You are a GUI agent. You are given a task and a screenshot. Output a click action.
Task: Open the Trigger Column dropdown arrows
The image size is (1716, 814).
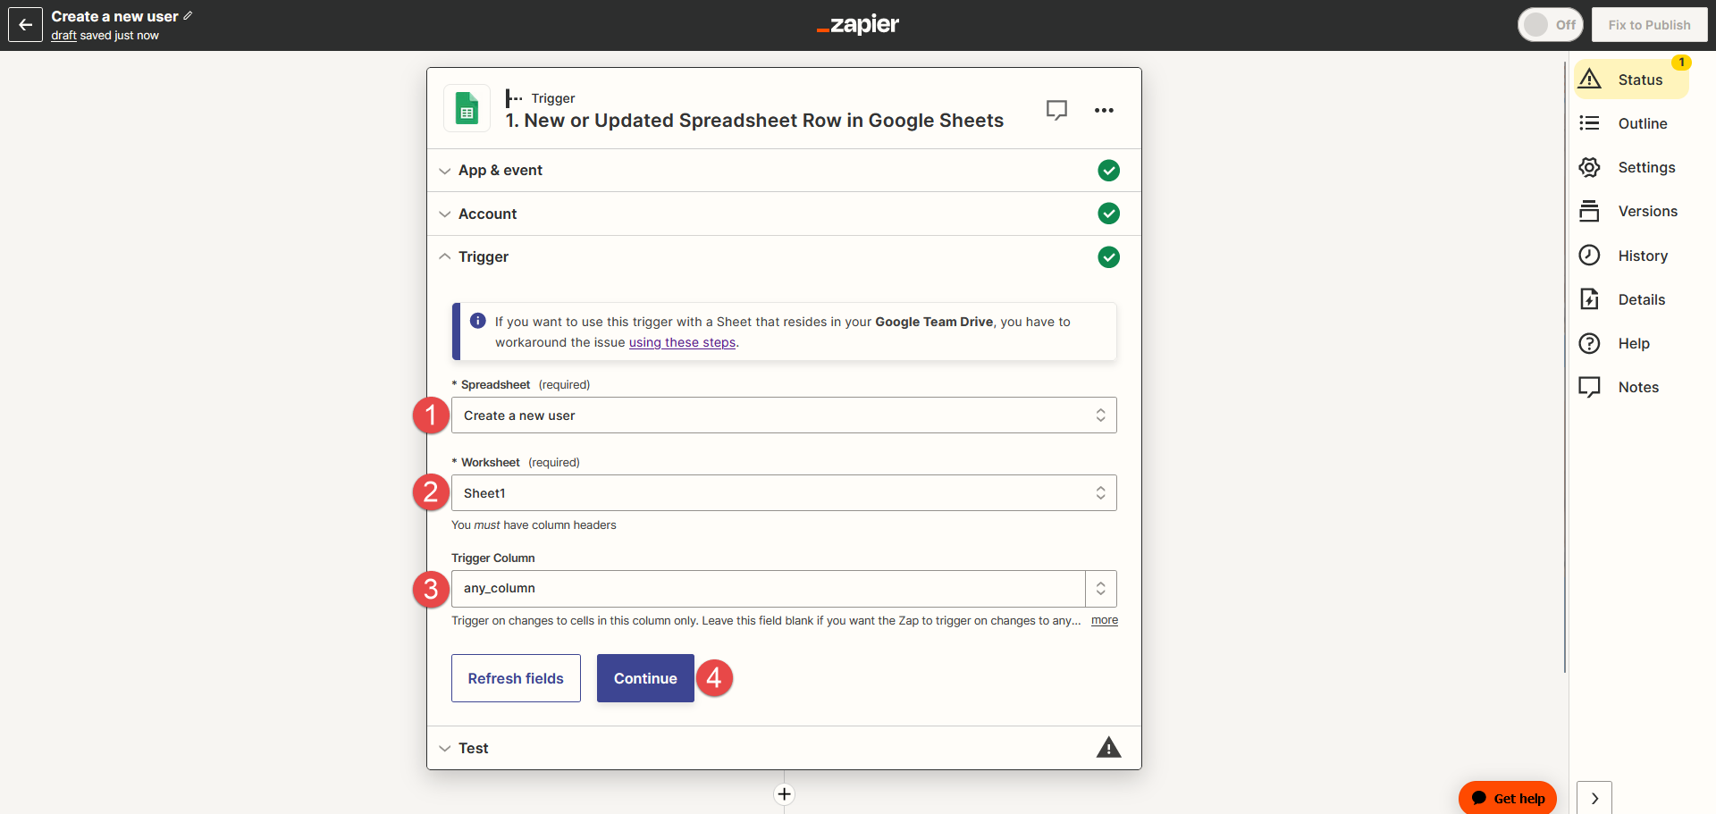click(1101, 589)
